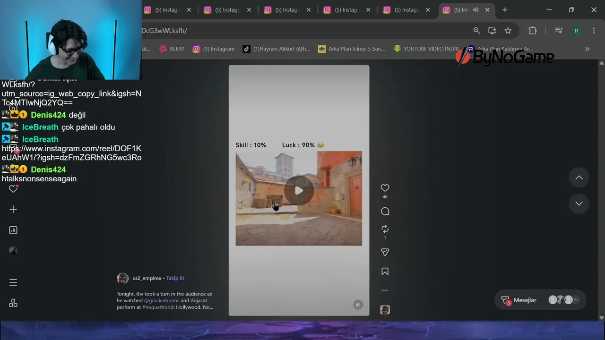Open a new browser tab
605x340 pixels.
(505, 10)
